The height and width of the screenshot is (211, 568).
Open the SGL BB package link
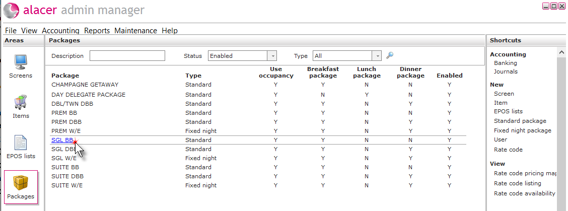click(62, 140)
